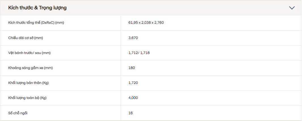Click the 2,760 height figure

[x=159, y=23]
